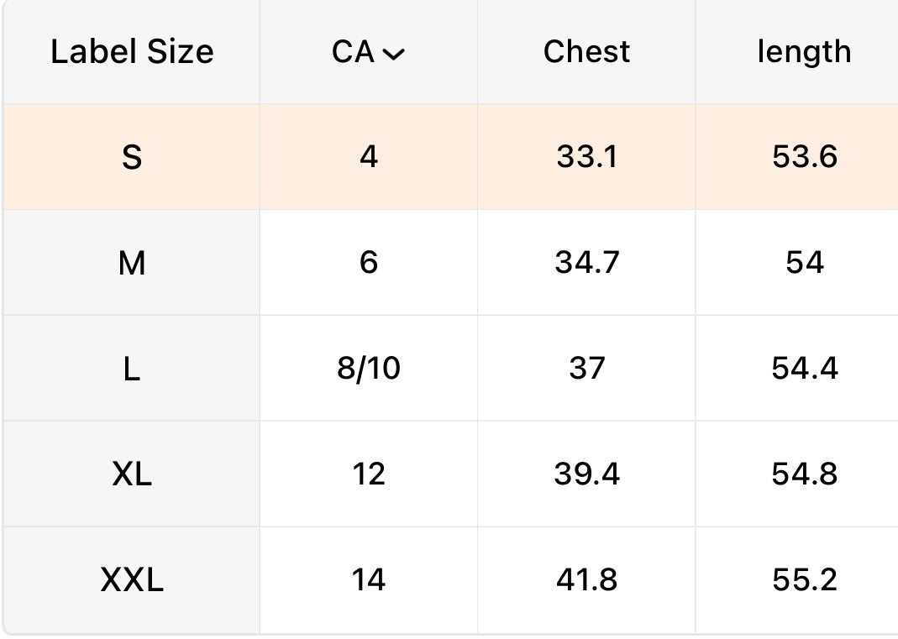Select the L label size row
This screenshot has width=898, height=639.
pos(132,369)
